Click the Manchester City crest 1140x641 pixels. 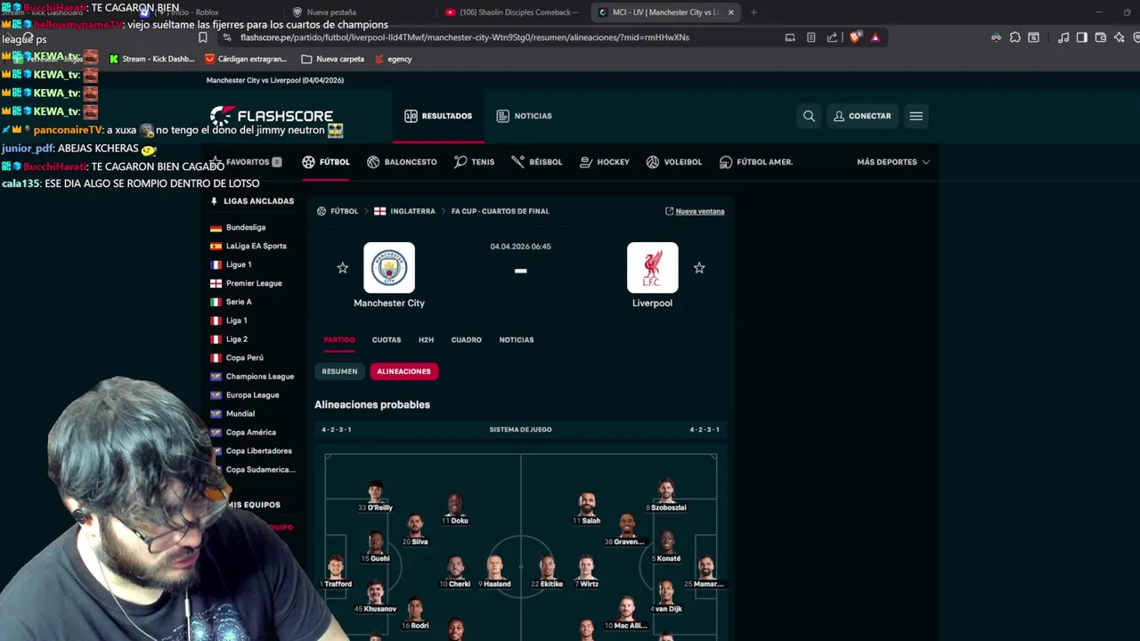[x=389, y=267]
